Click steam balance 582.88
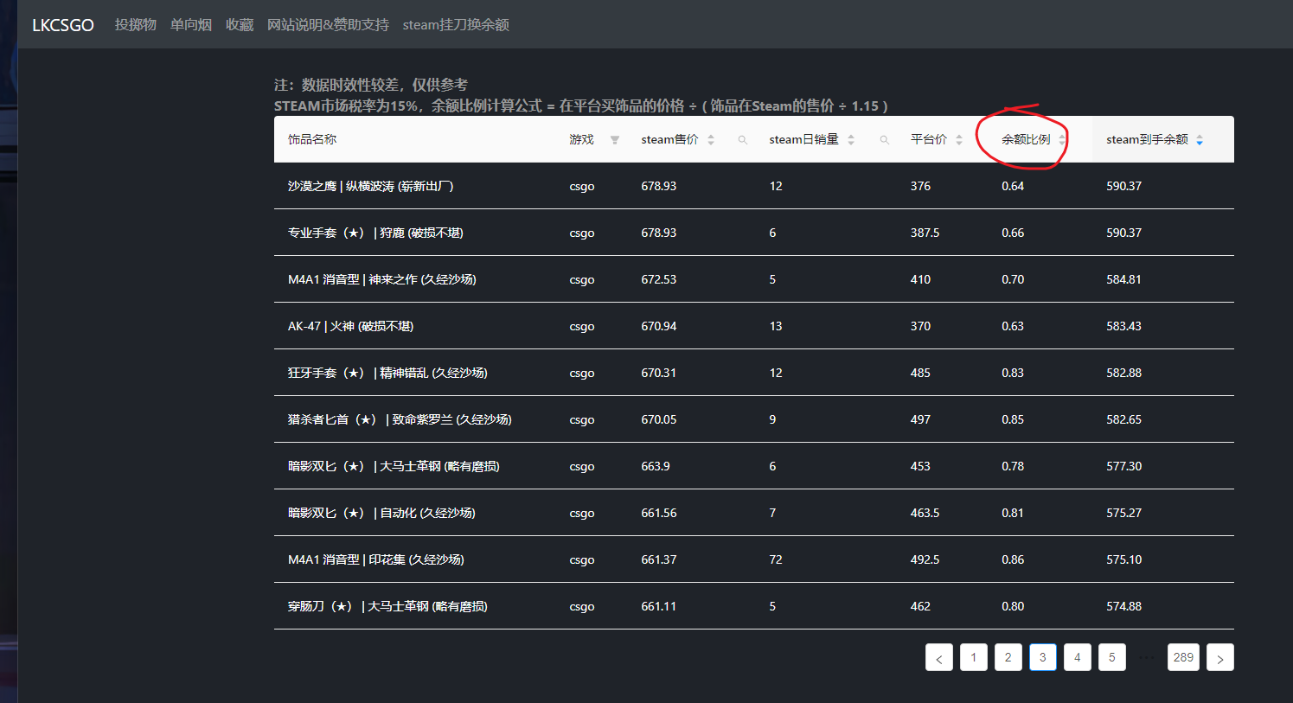1293x703 pixels. pyautogui.click(x=1123, y=373)
